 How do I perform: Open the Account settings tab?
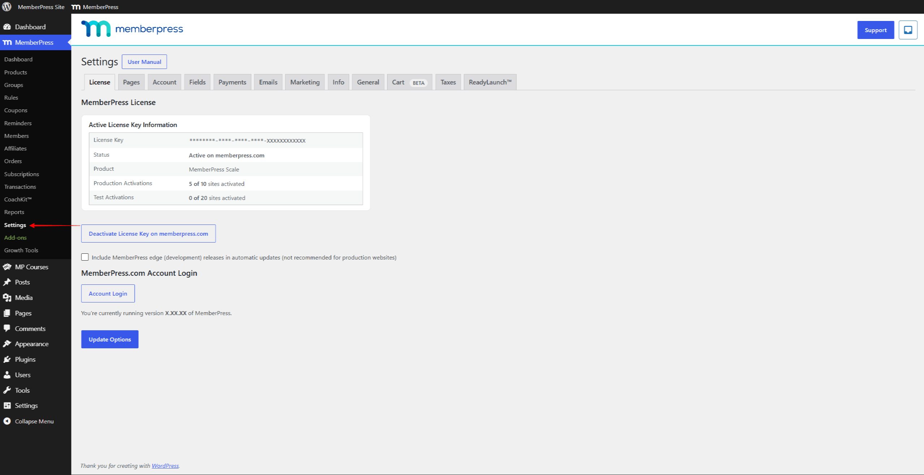(164, 82)
